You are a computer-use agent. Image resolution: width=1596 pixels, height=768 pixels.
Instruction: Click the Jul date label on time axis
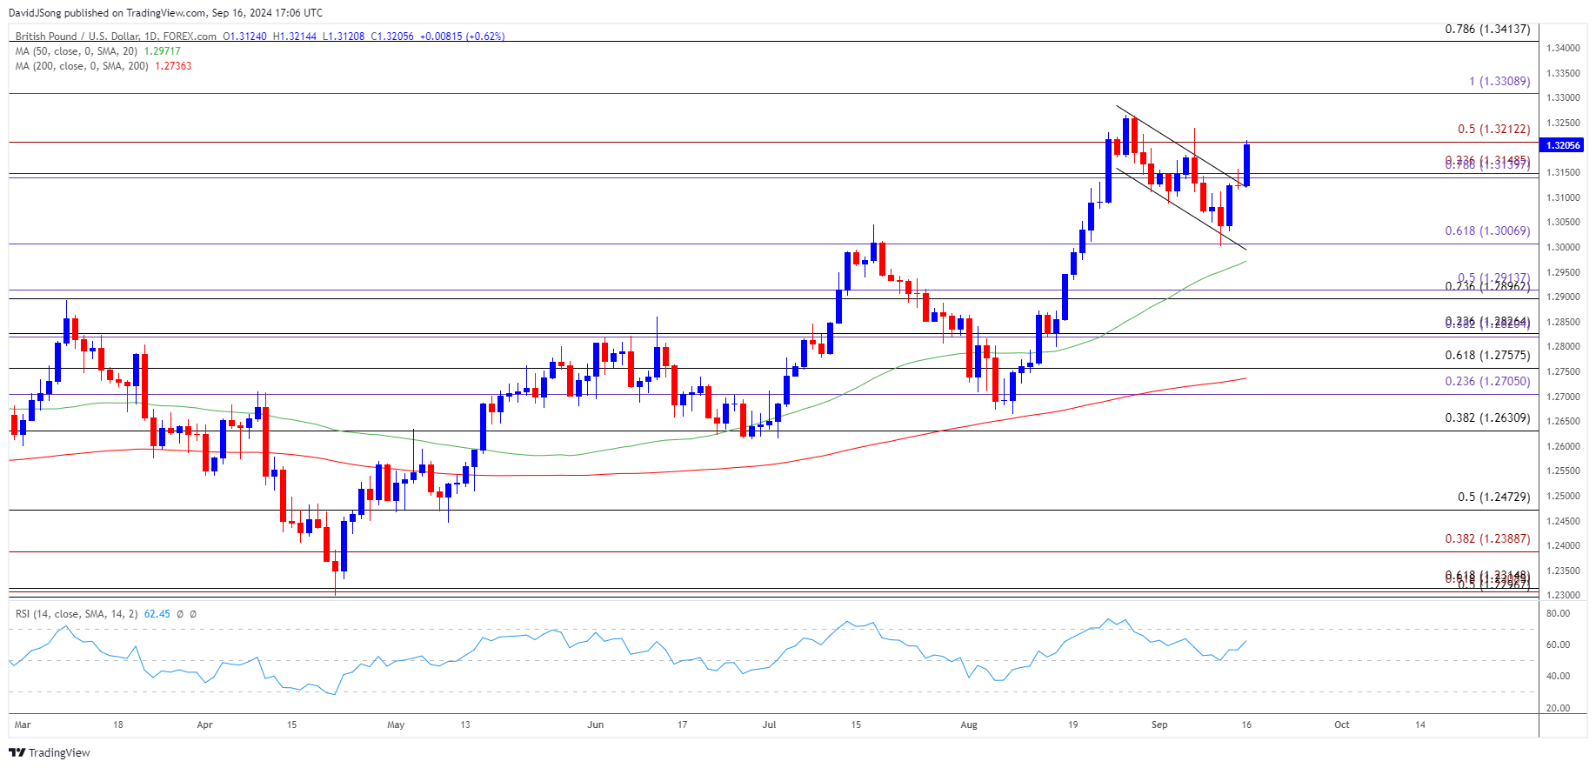[769, 725]
